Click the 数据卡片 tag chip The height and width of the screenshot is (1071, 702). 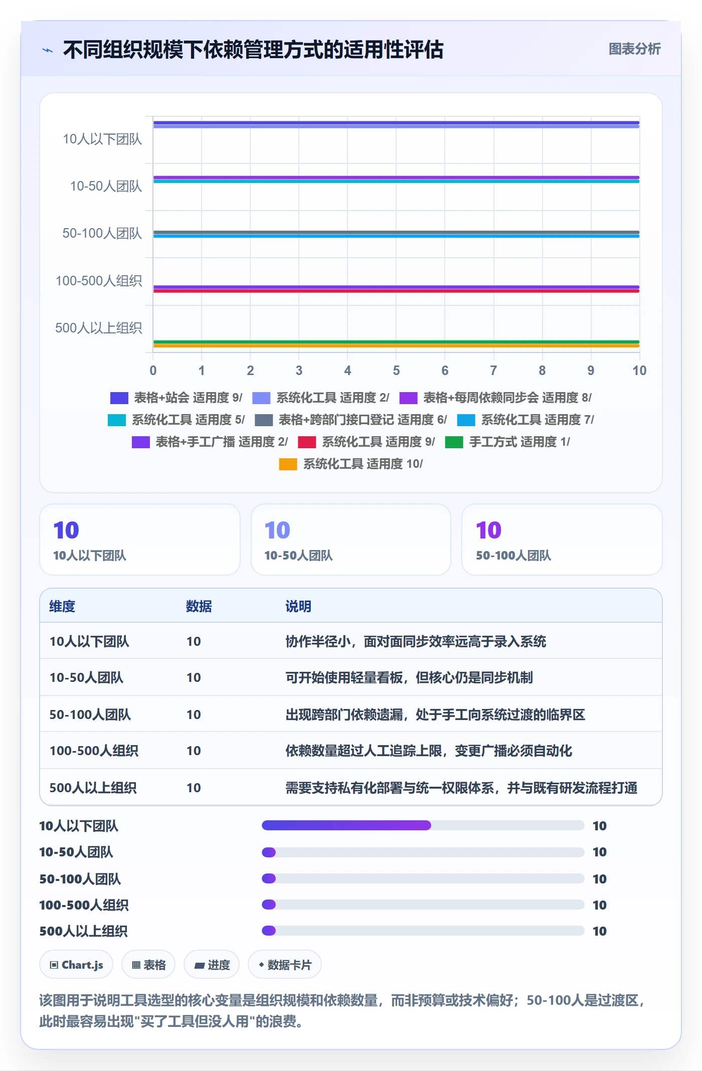pos(285,965)
